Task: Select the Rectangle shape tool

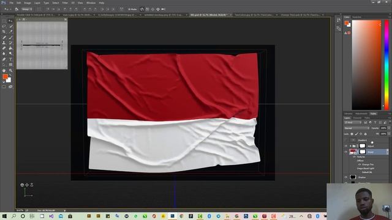Action: (10, 65)
